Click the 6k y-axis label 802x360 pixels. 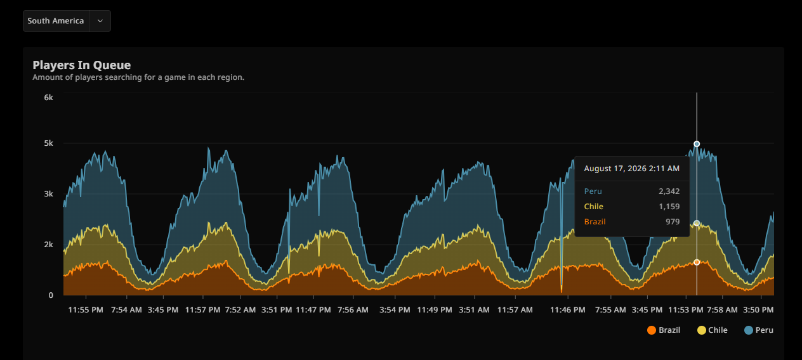pyautogui.click(x=48, y=98)
